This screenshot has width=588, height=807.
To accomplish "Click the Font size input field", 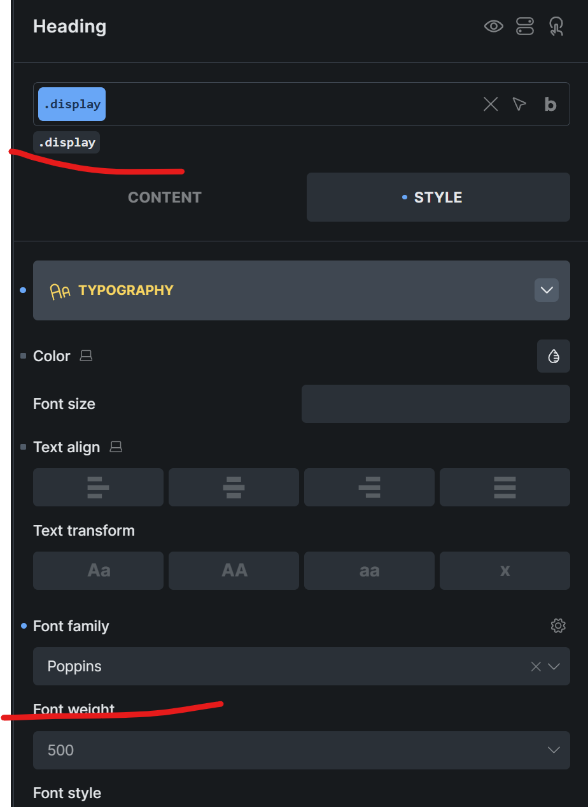I will pos(436,404).
